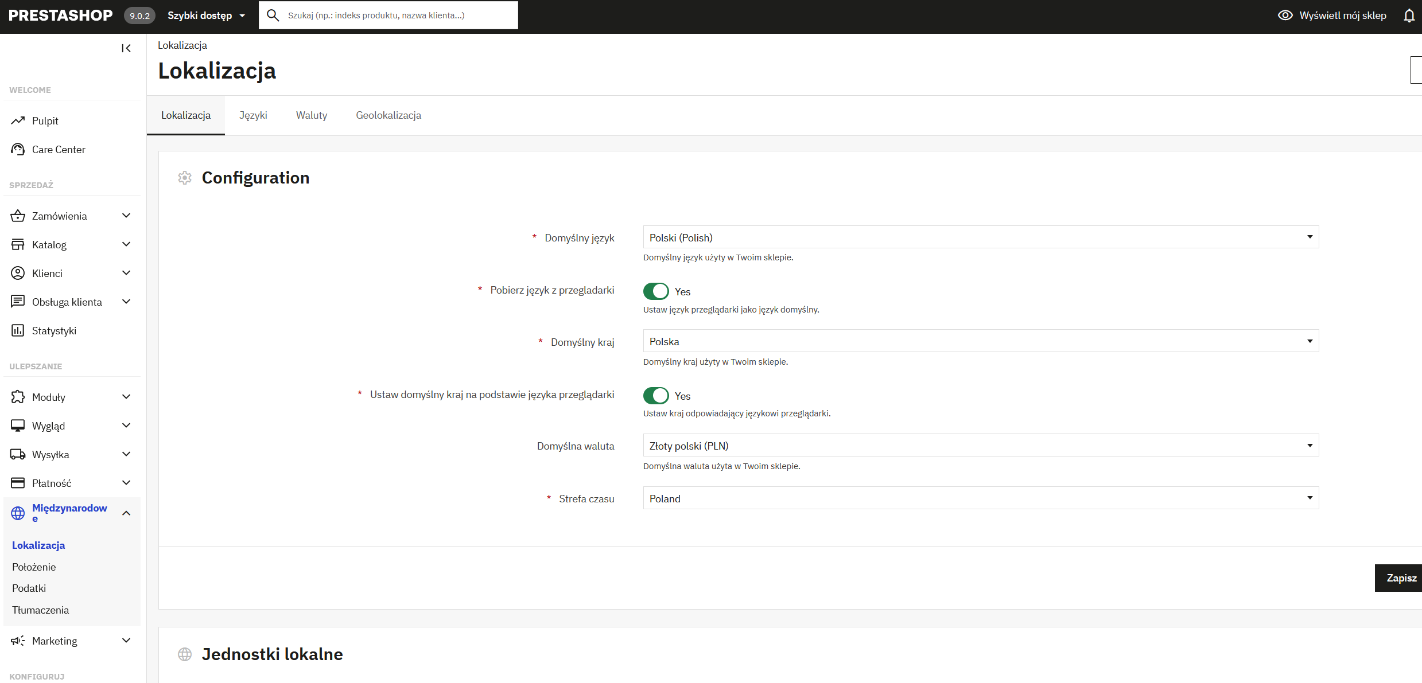Screen dimensions: 1422x683
Task: Open the notifications bell icon
Action: tap(1409, 15)
